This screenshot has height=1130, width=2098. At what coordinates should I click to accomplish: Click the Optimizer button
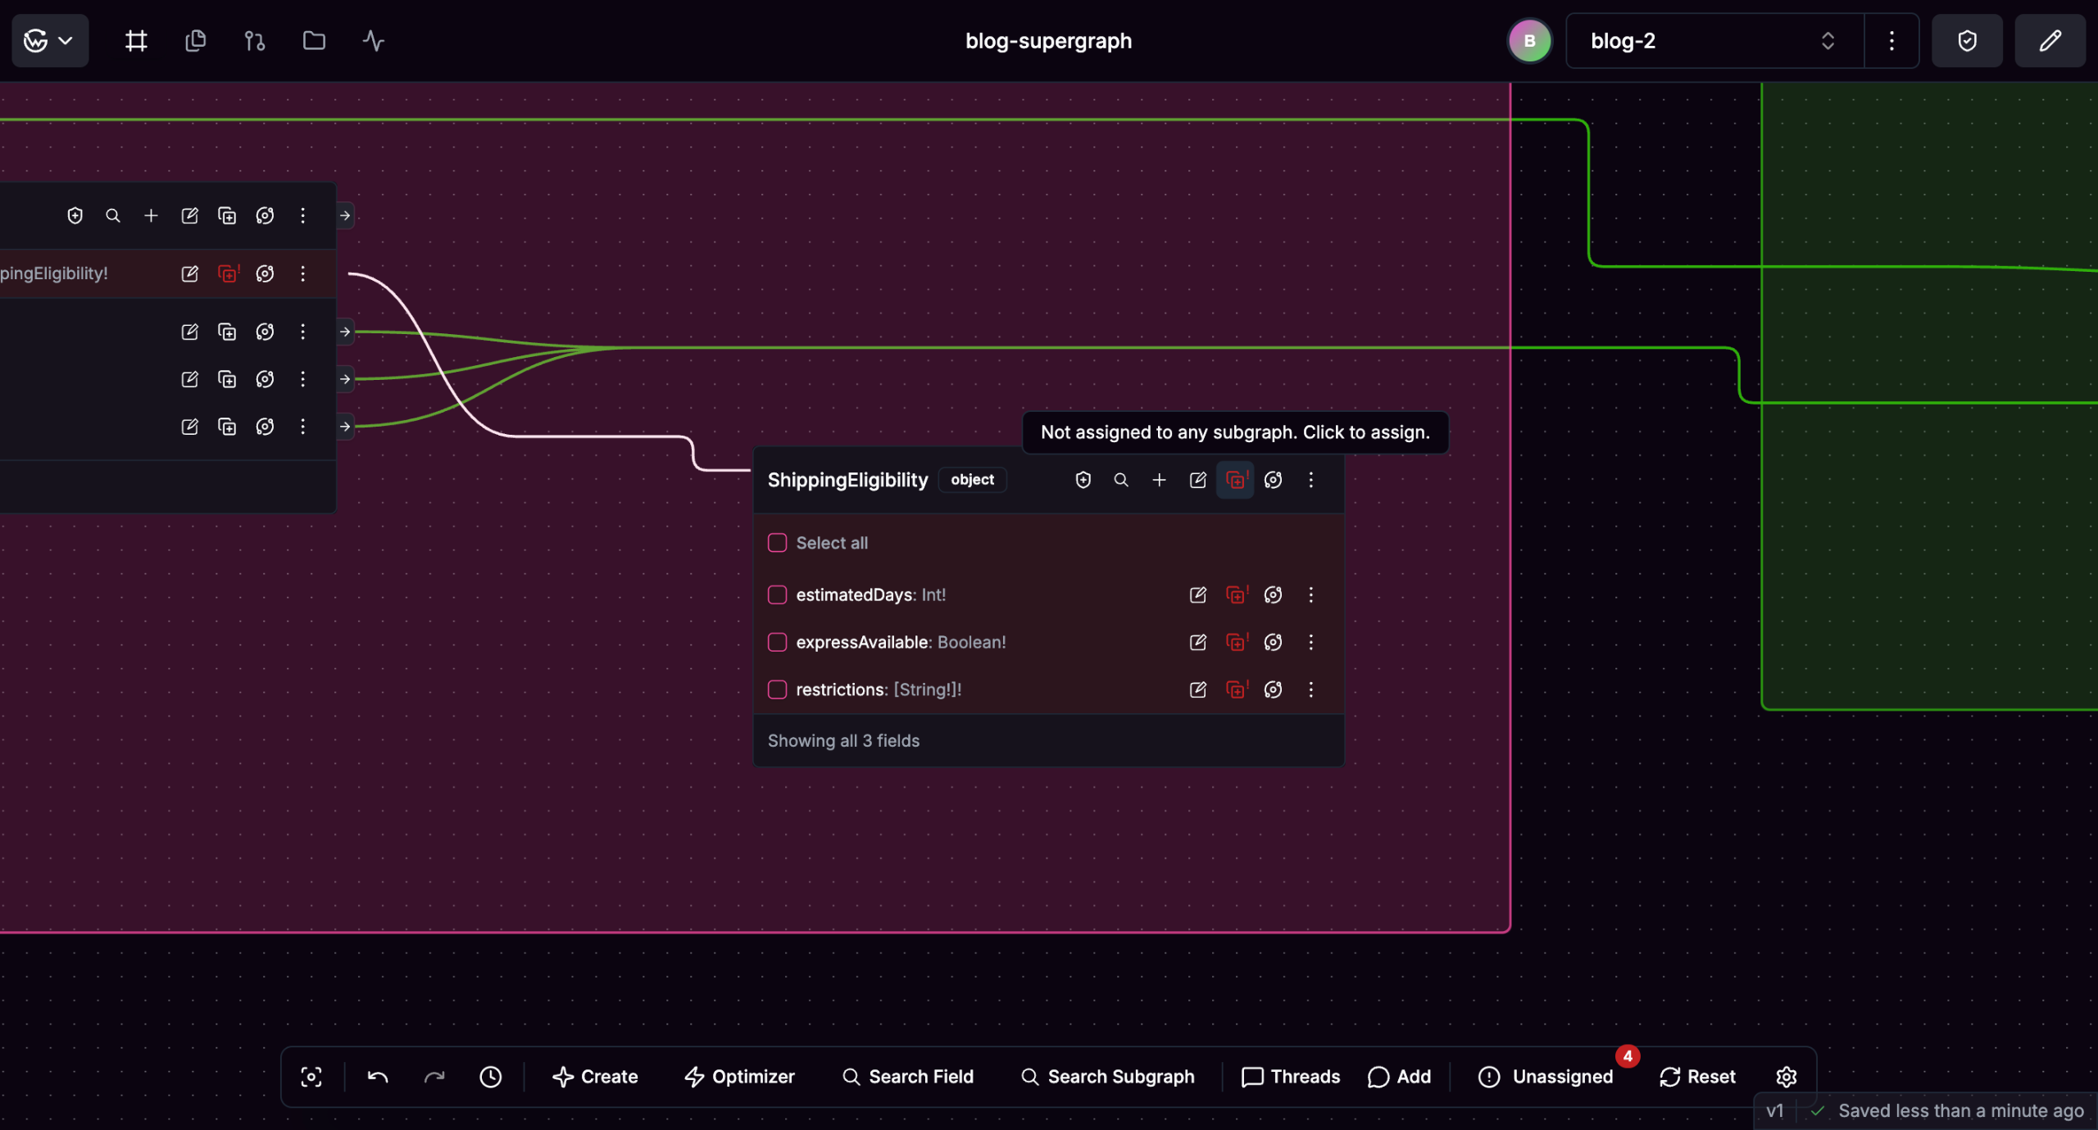(739, 1077)
